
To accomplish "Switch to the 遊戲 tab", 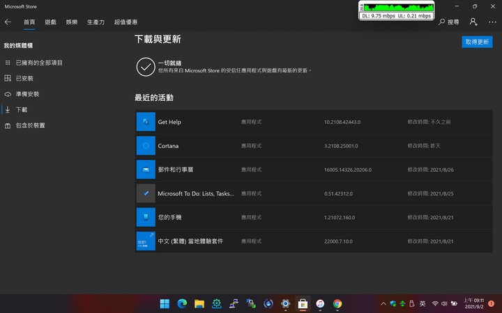I will point(51,22).
